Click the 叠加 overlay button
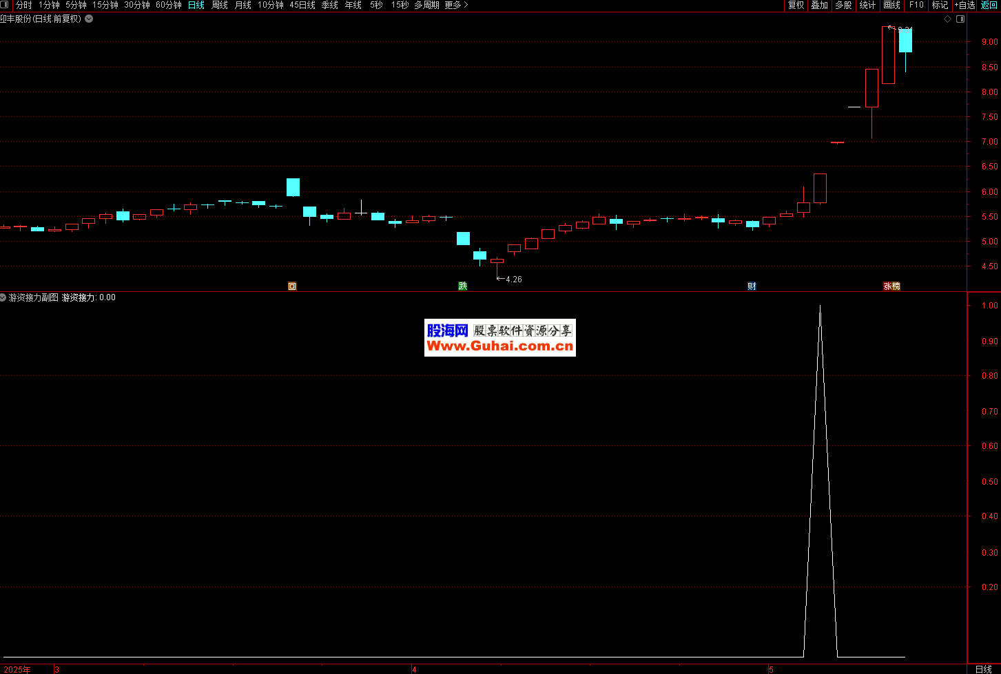This screenshot has width=1001, height=674. click(820, 5)
